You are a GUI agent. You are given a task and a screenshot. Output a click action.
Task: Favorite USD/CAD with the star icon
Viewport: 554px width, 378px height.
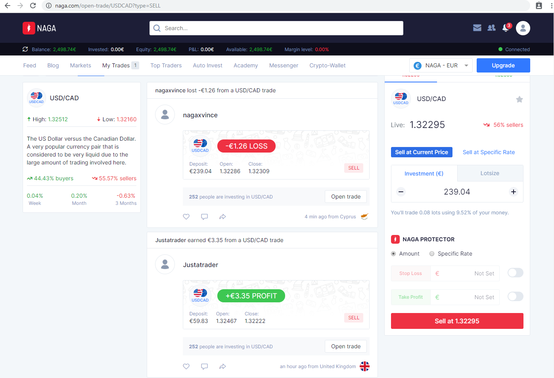pos(519,99)
